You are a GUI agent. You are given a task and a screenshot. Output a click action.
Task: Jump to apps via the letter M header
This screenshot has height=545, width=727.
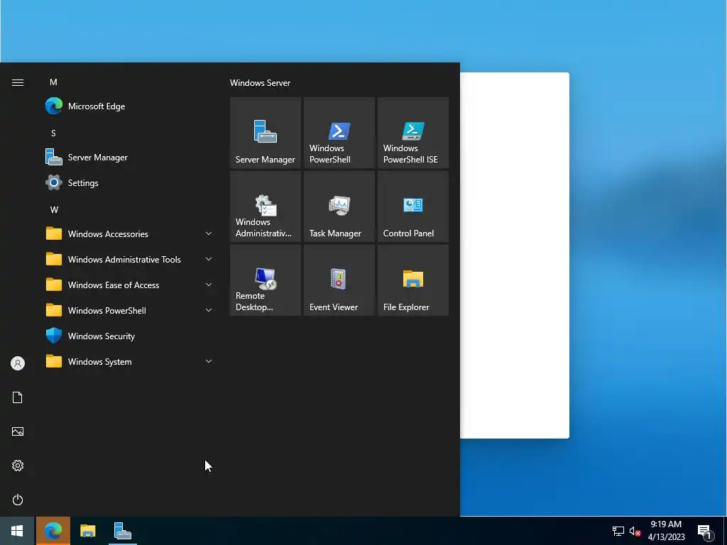pyautogui.click(x=54, y=82)
